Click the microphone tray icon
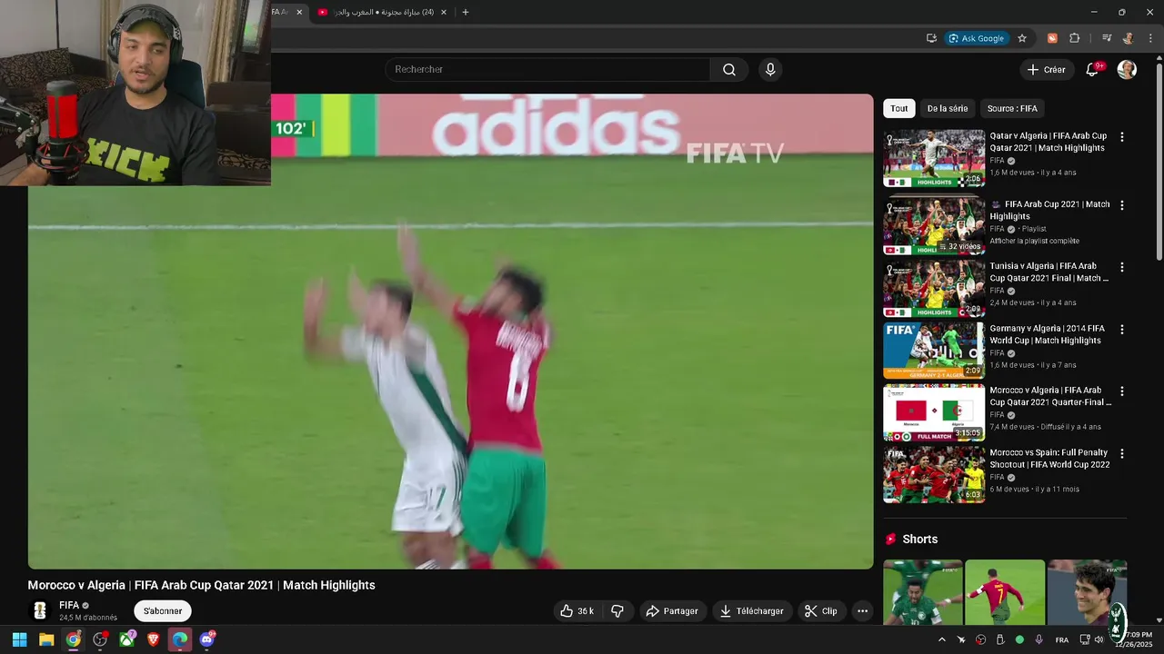The image size is (1164, 654). [1039, 639]
